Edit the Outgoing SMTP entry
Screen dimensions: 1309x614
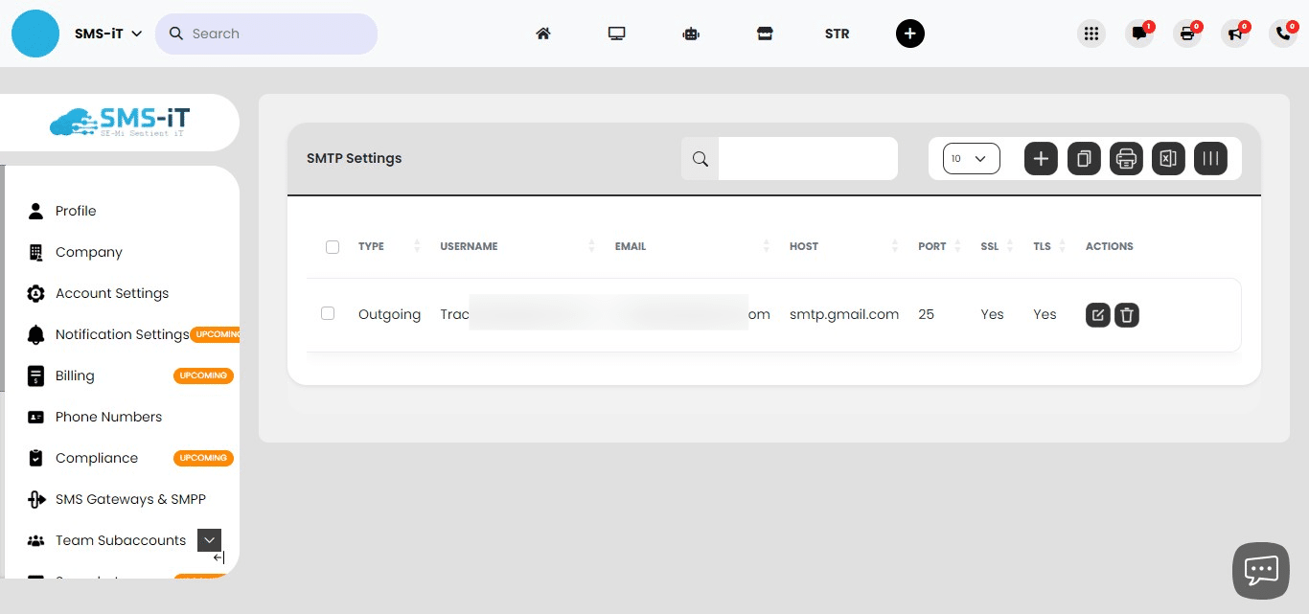(x=1098, y=314)
